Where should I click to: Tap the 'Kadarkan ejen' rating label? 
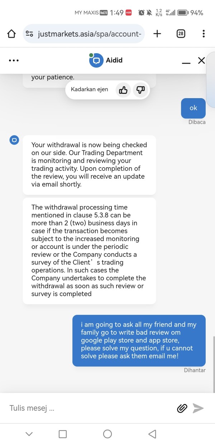tap(90, 90)
